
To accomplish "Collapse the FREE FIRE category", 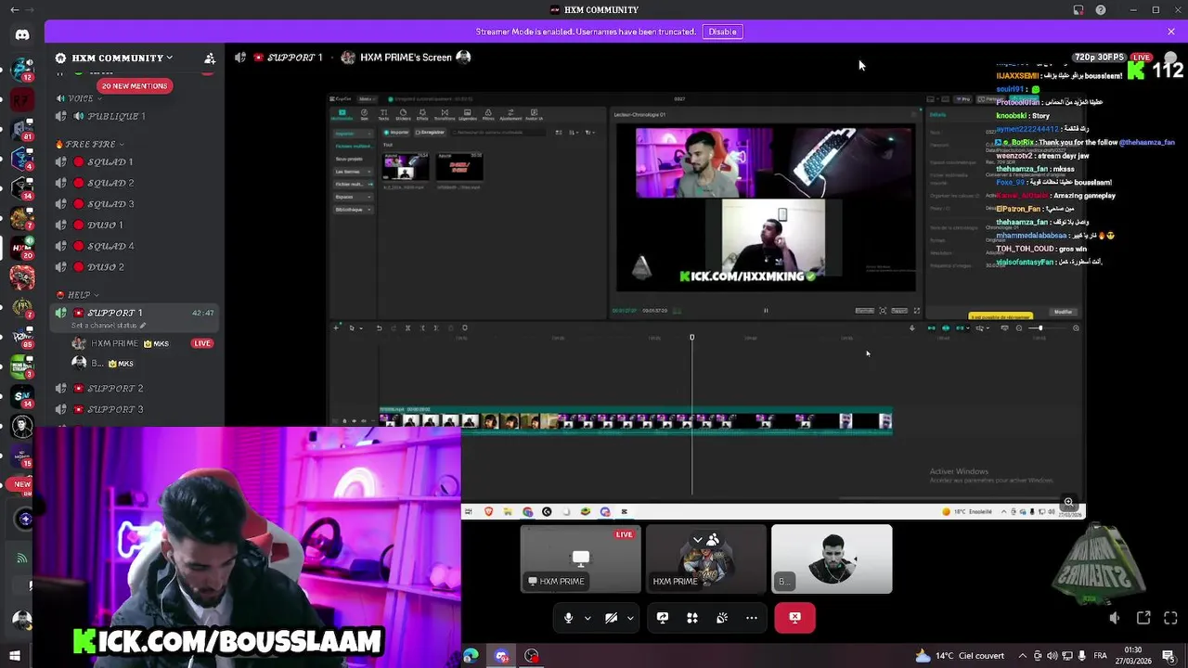I will [90, 144].
